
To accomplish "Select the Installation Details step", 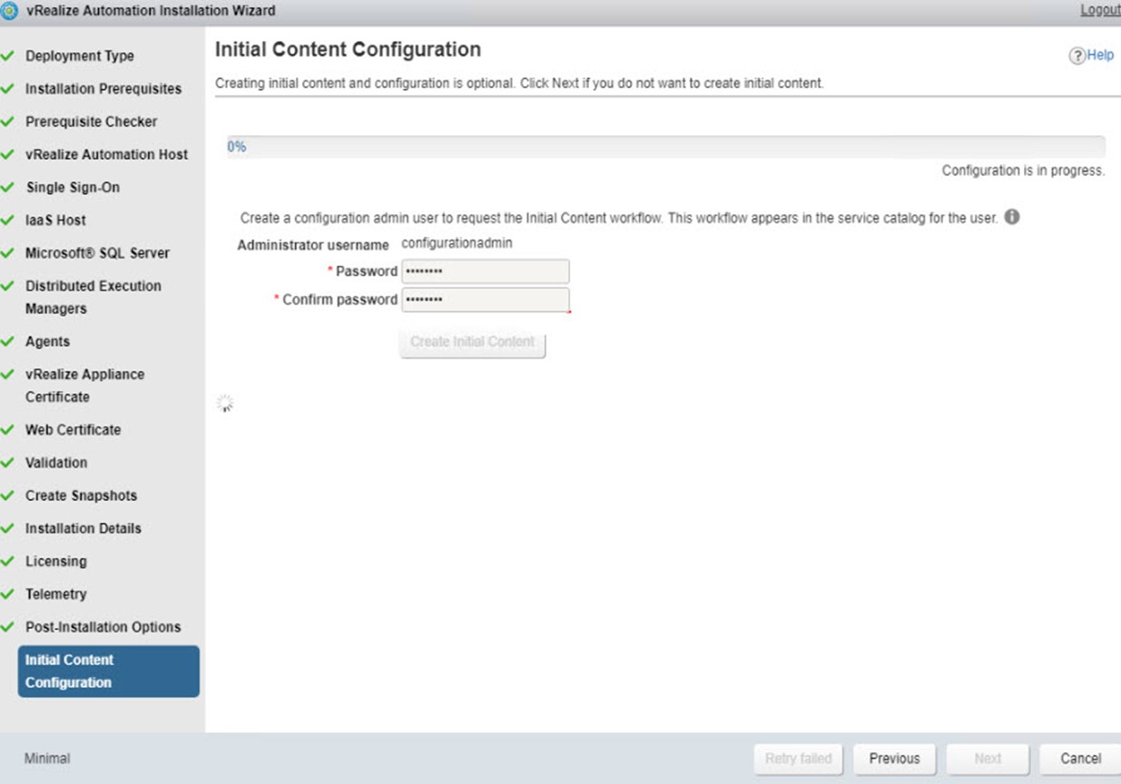I will pos(84,528).
